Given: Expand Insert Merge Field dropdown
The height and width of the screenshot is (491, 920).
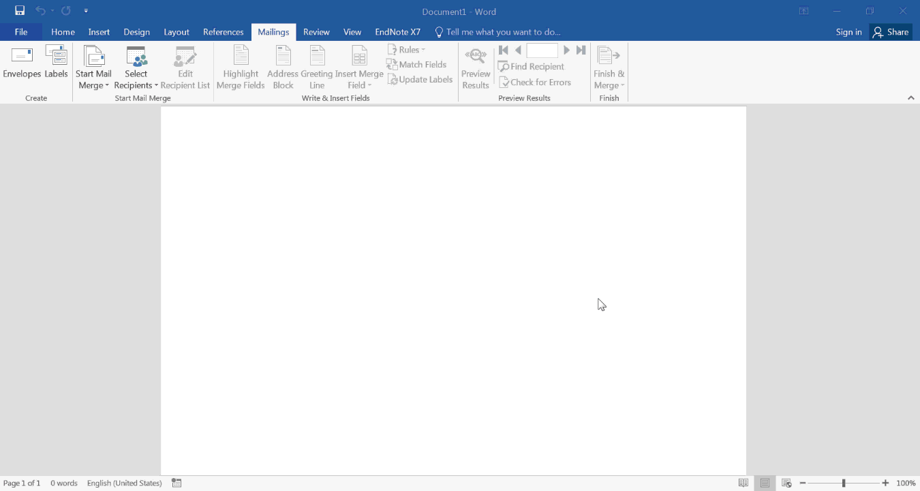Looking at the screenshot, I should click(x=359, y=68).
